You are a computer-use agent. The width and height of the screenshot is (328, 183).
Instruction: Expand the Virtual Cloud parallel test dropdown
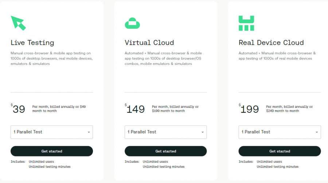pos(165,132)
